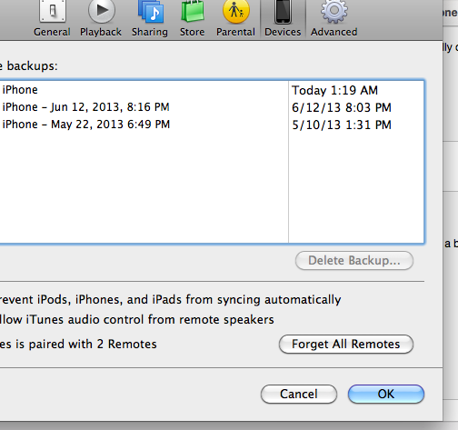Confirm preferences with OK
458x430 pixels.
click(386, 394)
